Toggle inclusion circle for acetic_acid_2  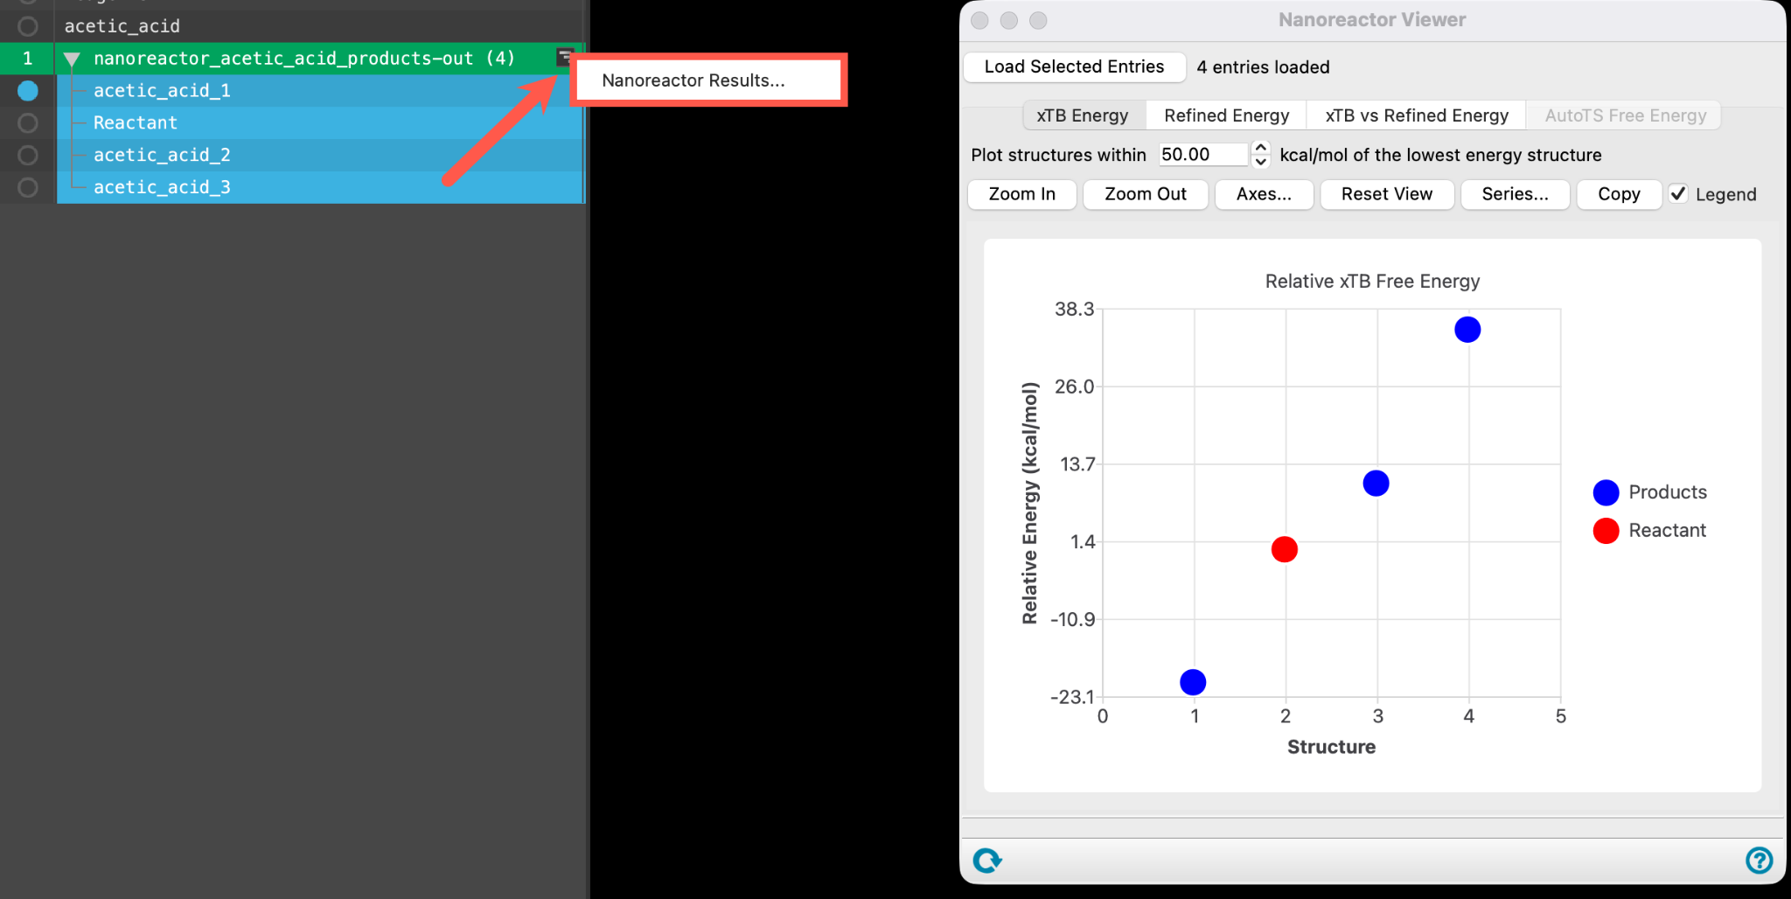(x=28, y=155)
